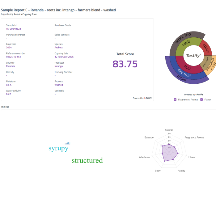
Task: Click the water activity value 0.47
Action: (x=8, y=94)
